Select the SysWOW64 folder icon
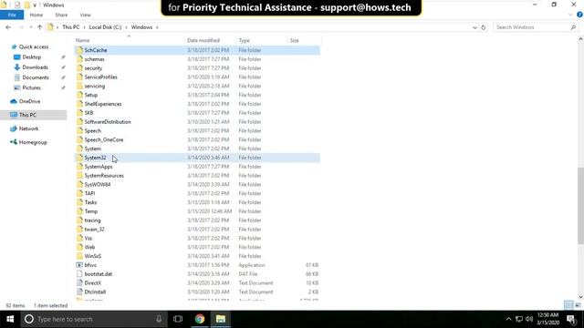Screen dimensions: 584x328 (79, 184)
